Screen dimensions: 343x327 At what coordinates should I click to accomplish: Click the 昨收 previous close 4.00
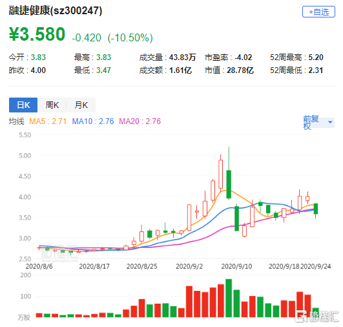coord(38,70)
